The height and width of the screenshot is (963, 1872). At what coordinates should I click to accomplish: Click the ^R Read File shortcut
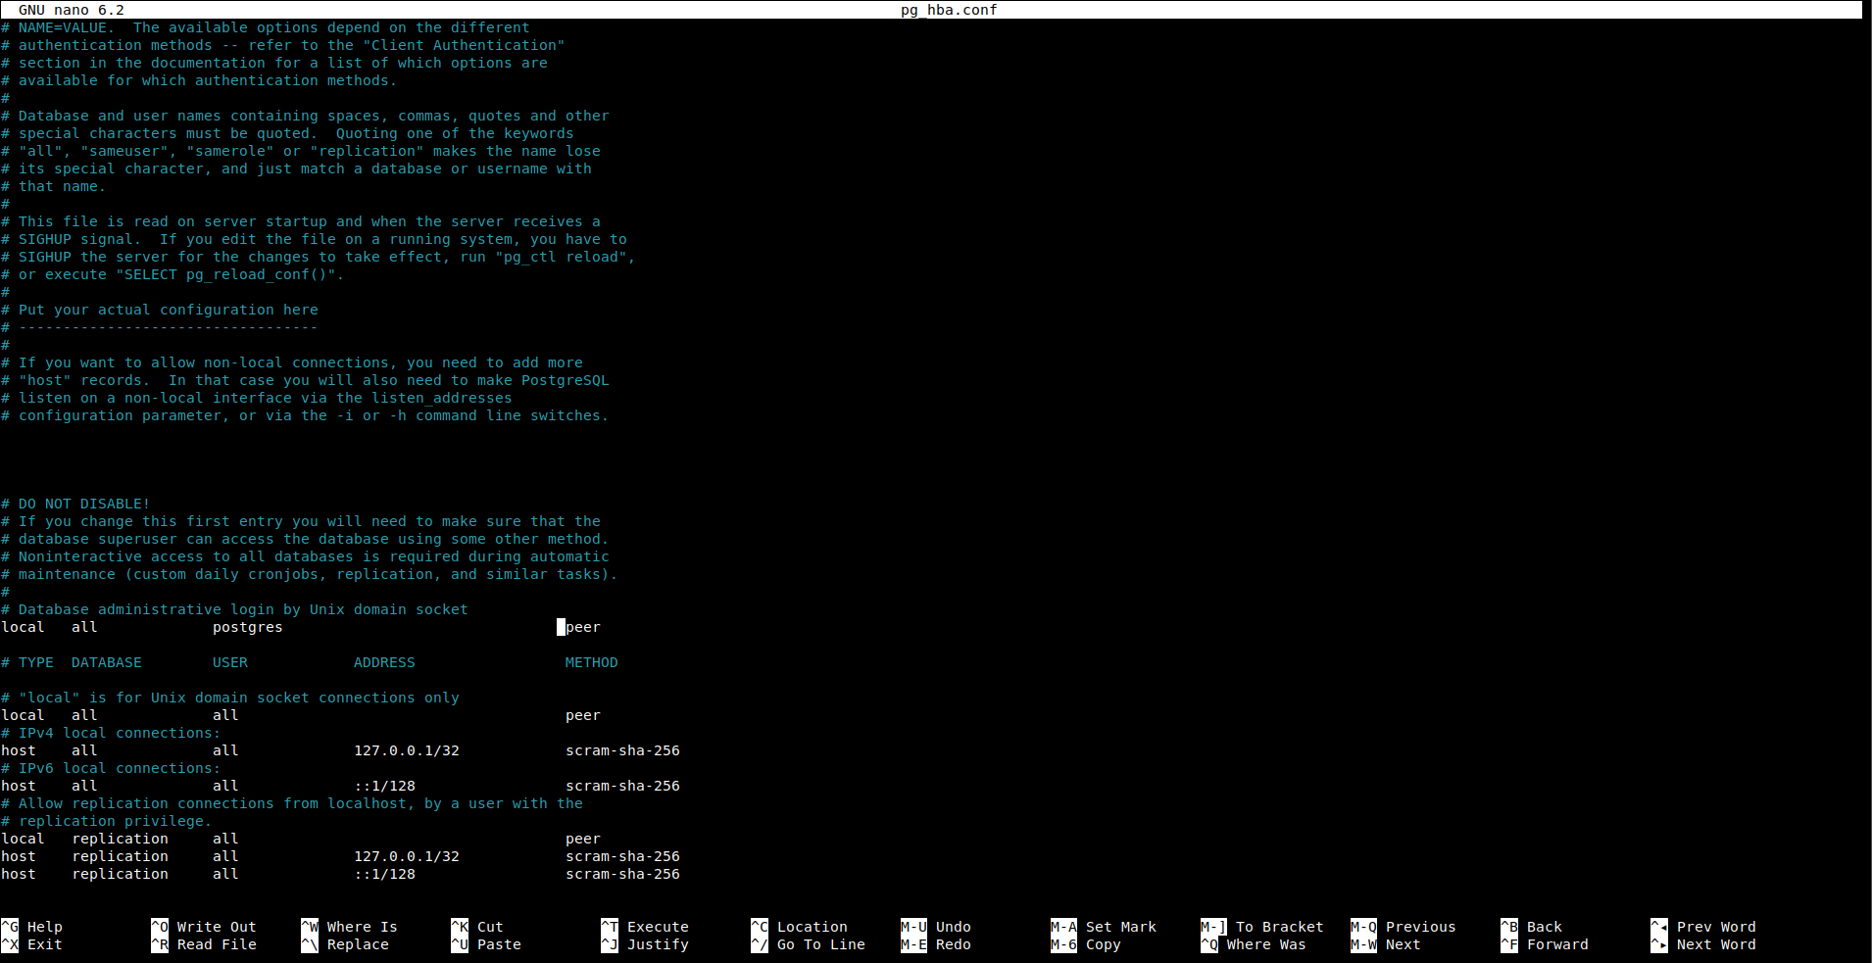pos(204,944)
